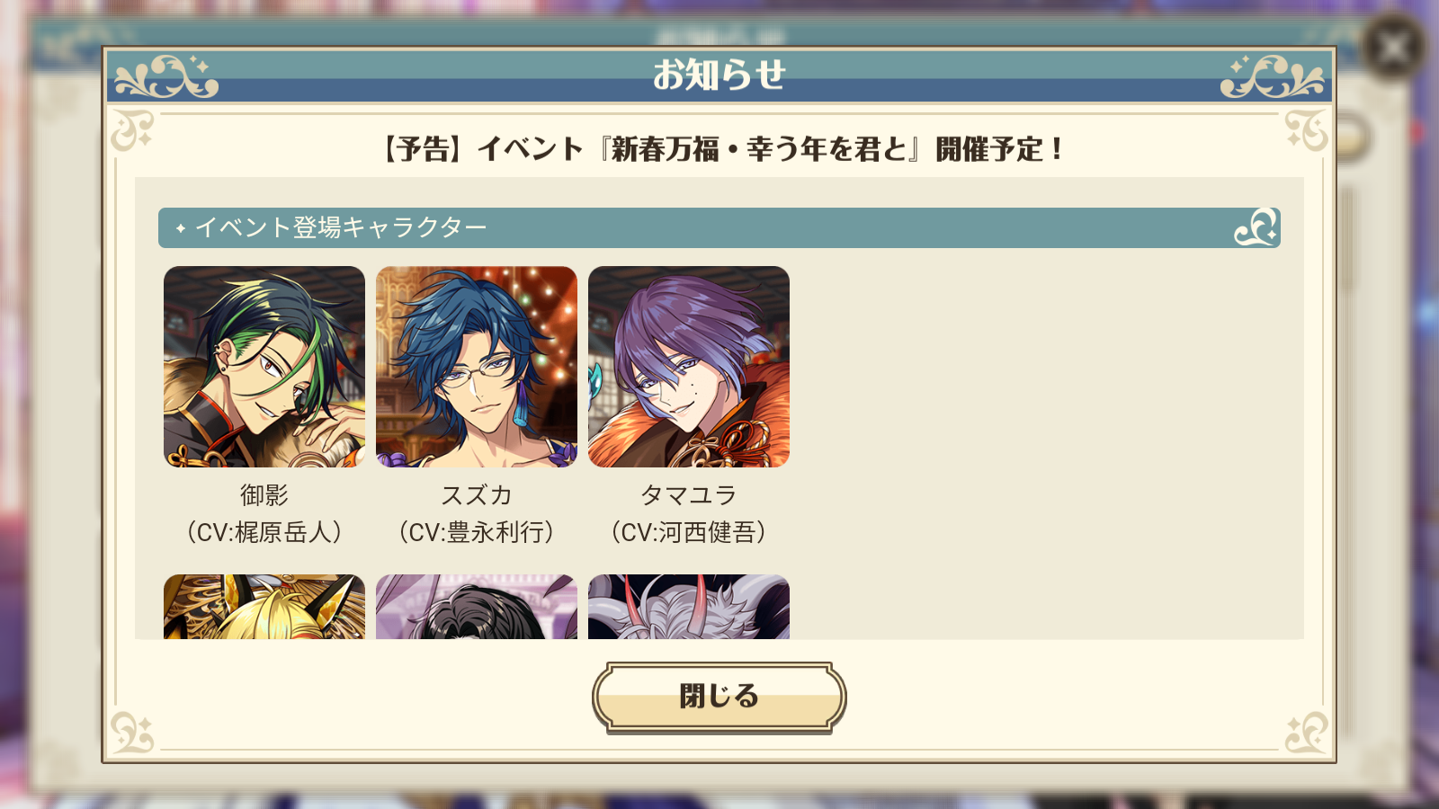Tap the horned white-haired character thumbnail
Viewport: 1439px width, 809px height.
[x=689, y=607]
